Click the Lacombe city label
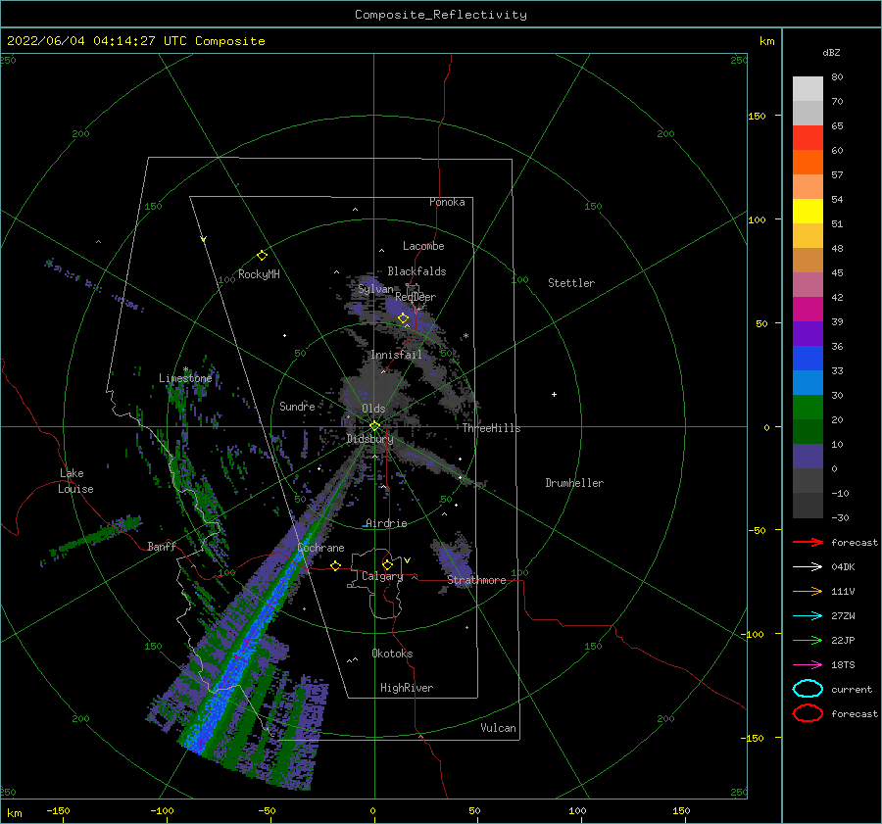Viewport: 882px width, 824px height. coord(423,246)
